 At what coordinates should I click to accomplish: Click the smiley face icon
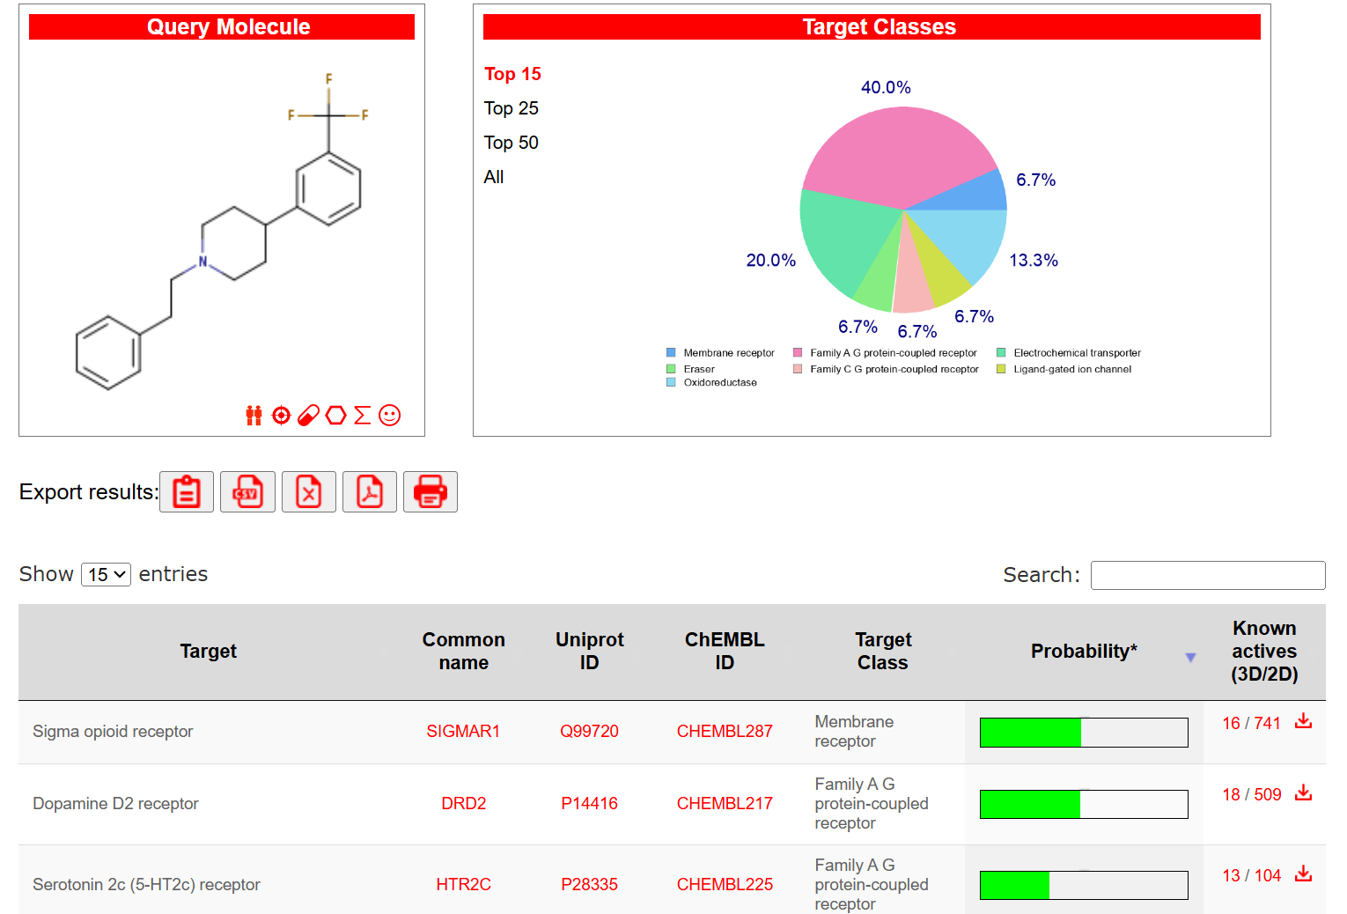(389, 416)
